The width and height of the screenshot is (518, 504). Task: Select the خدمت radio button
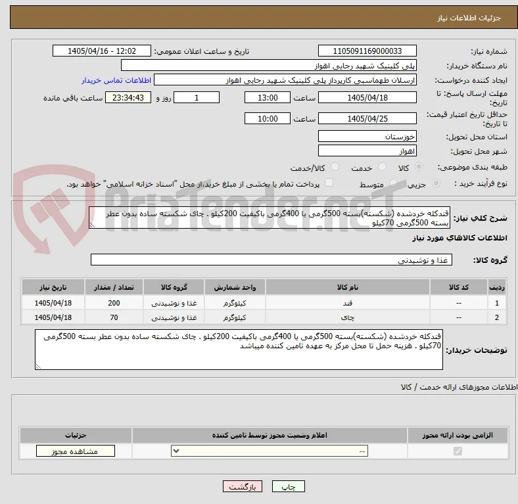(x=382, y=167)
